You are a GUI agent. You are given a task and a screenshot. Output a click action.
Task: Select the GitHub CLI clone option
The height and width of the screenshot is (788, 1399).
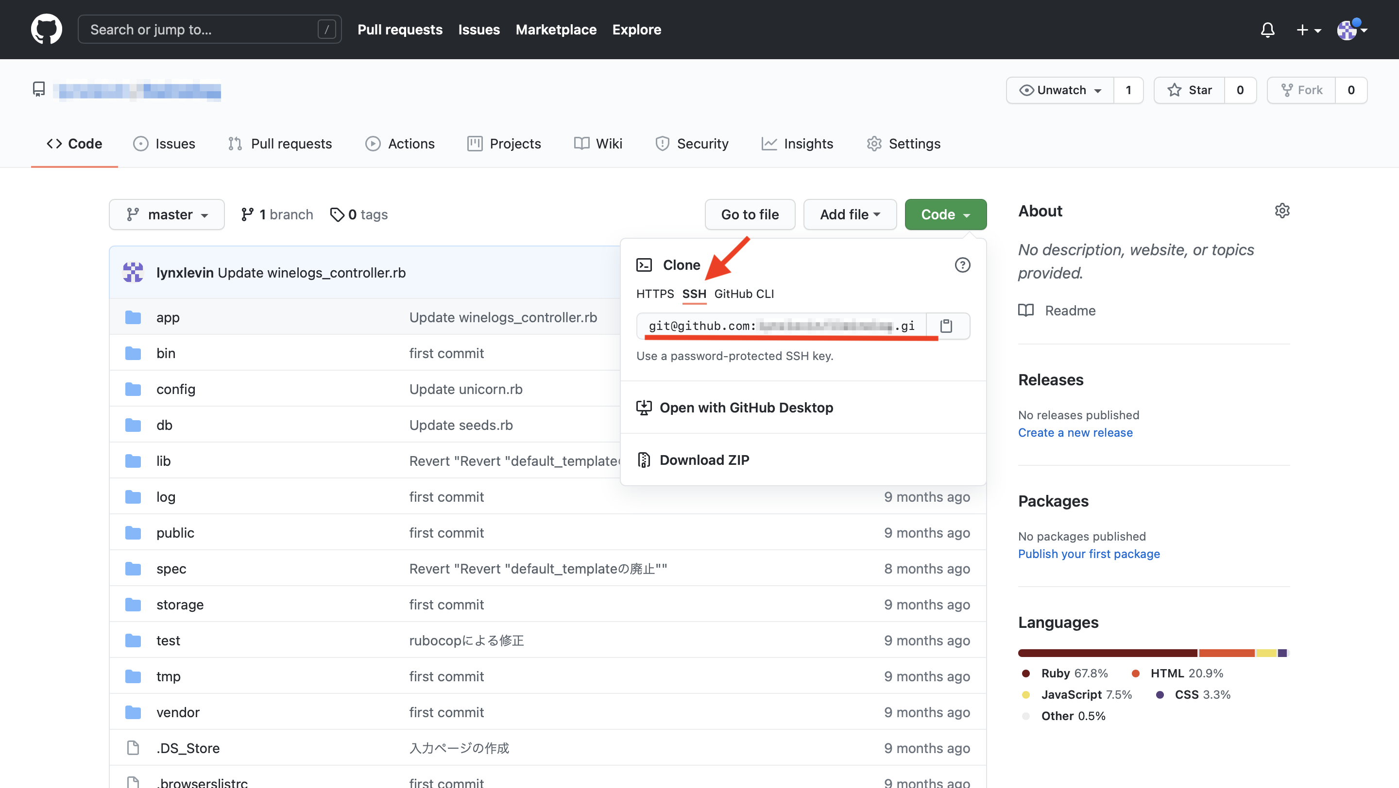point(744,294)
